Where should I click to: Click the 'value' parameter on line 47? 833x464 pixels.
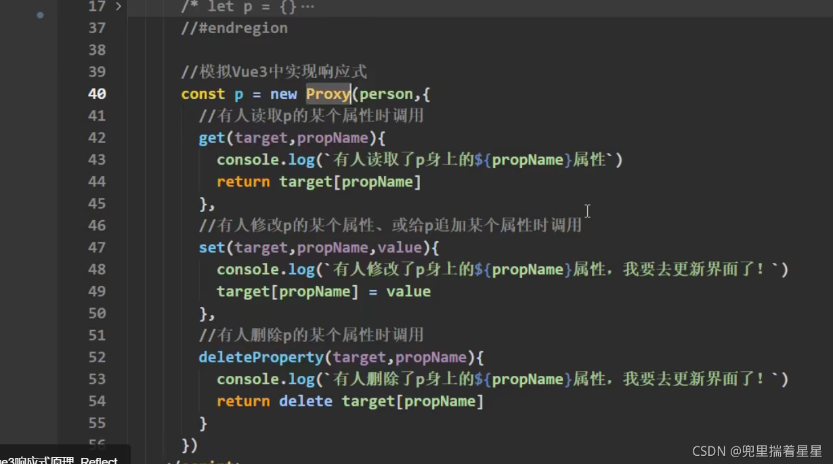pyautogui.click(x=400, y=248)
